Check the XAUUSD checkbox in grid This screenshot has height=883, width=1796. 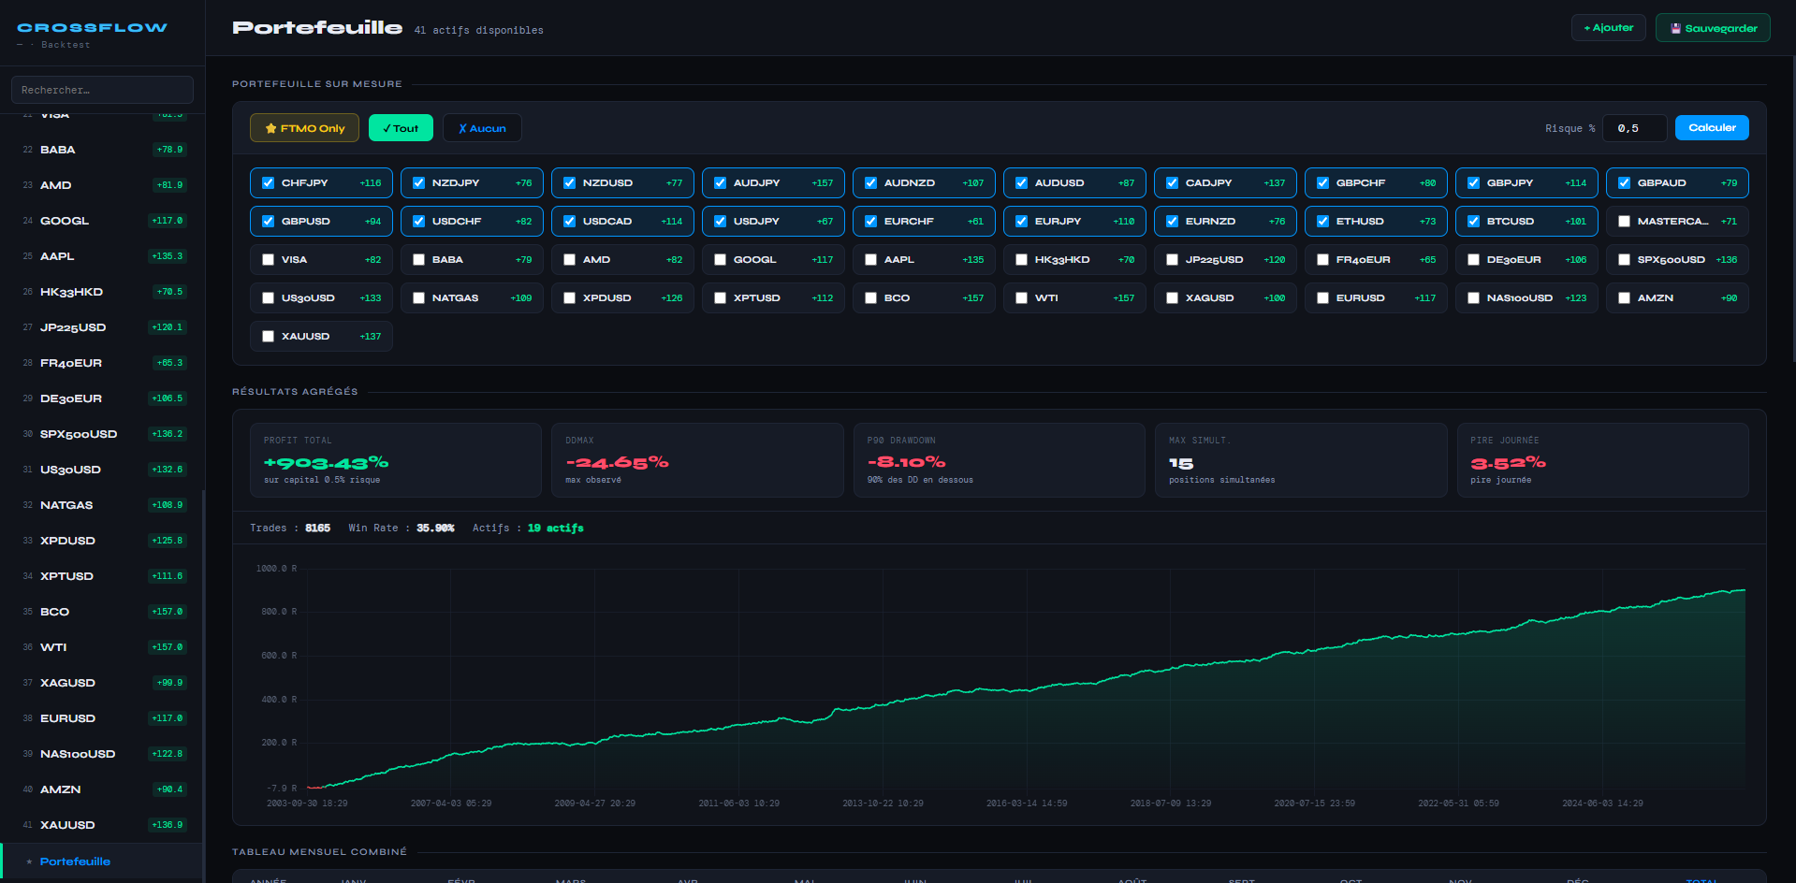click(269, 337)
